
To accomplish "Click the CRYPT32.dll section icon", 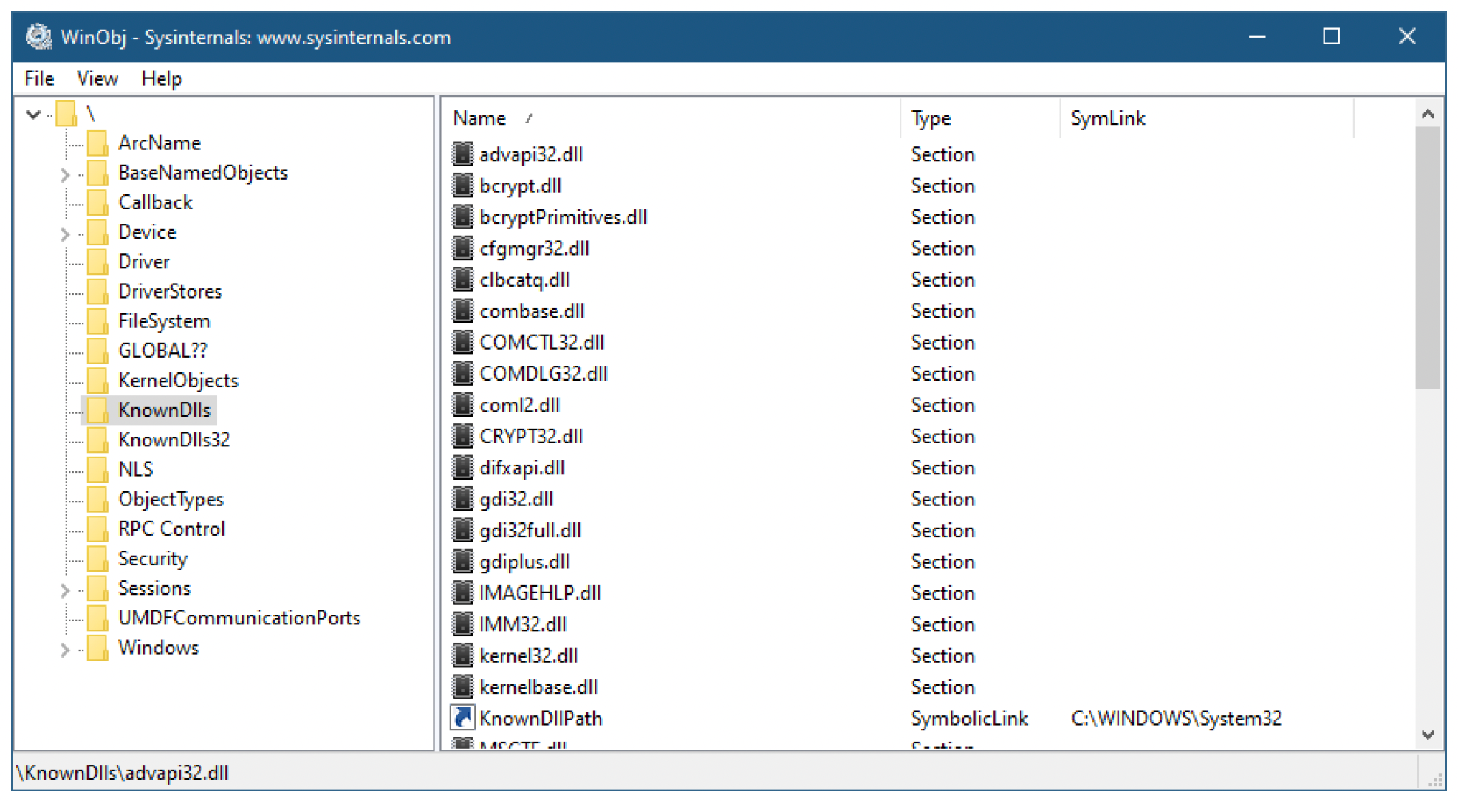I will [x=462, y=436].
